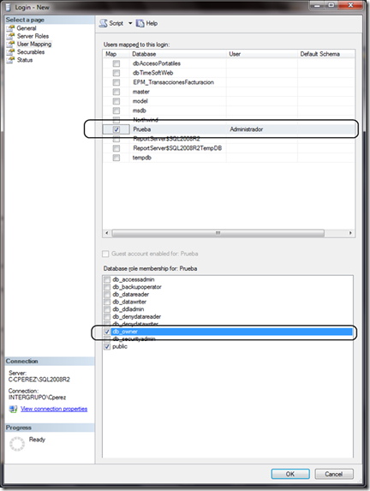Open the User Mapping page
Screen dimensions: 370x491
[x=34, y=45]
